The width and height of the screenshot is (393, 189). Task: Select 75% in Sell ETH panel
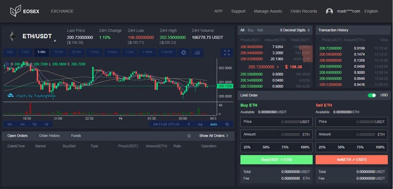pos(360,147)
